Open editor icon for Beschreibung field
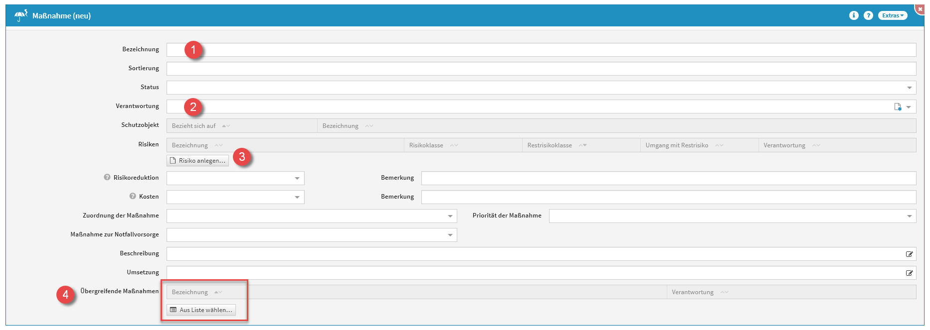Image resolution: width=930 pixels, height=330 pixels. point(909,254)
